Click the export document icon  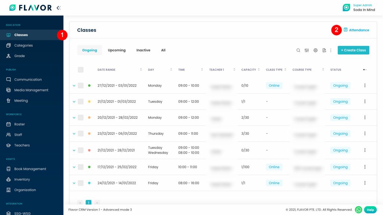[323, 50]
